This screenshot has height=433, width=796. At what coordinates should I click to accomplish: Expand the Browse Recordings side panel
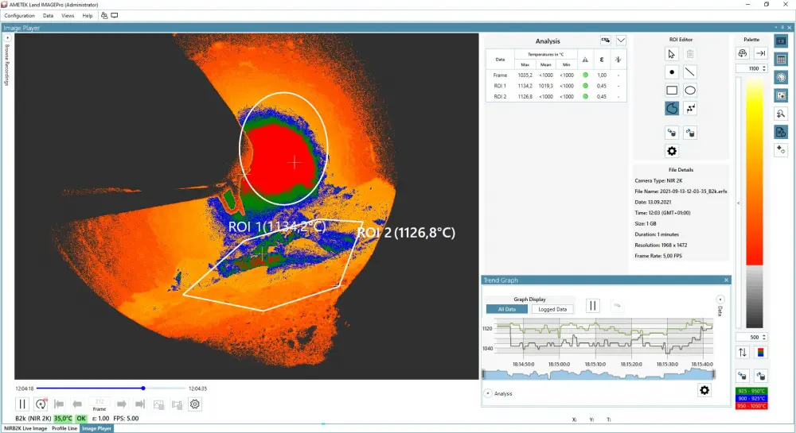coord(7,37)
